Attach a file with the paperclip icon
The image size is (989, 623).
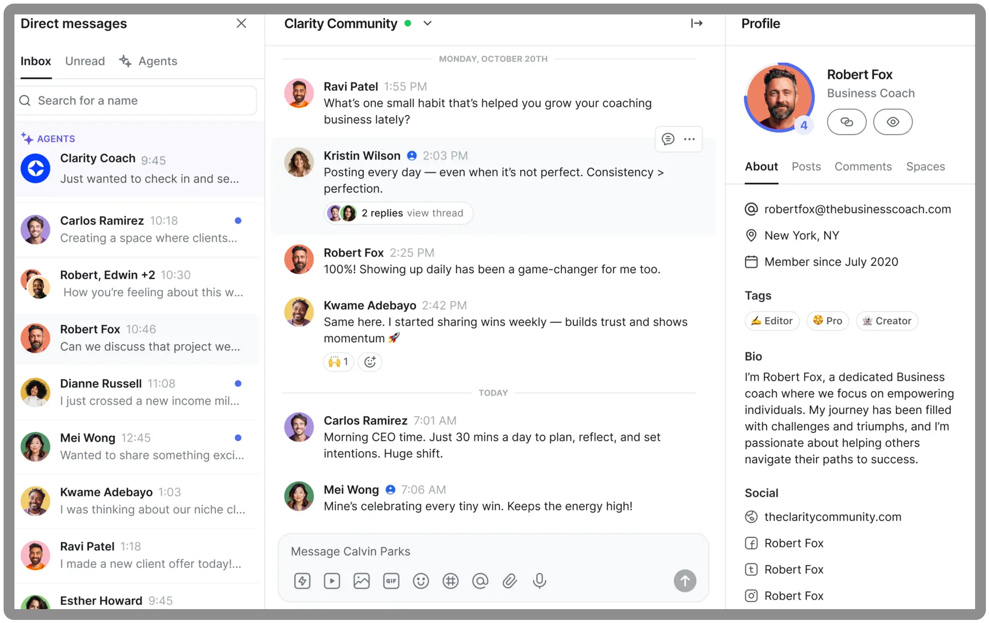[510, 581]
